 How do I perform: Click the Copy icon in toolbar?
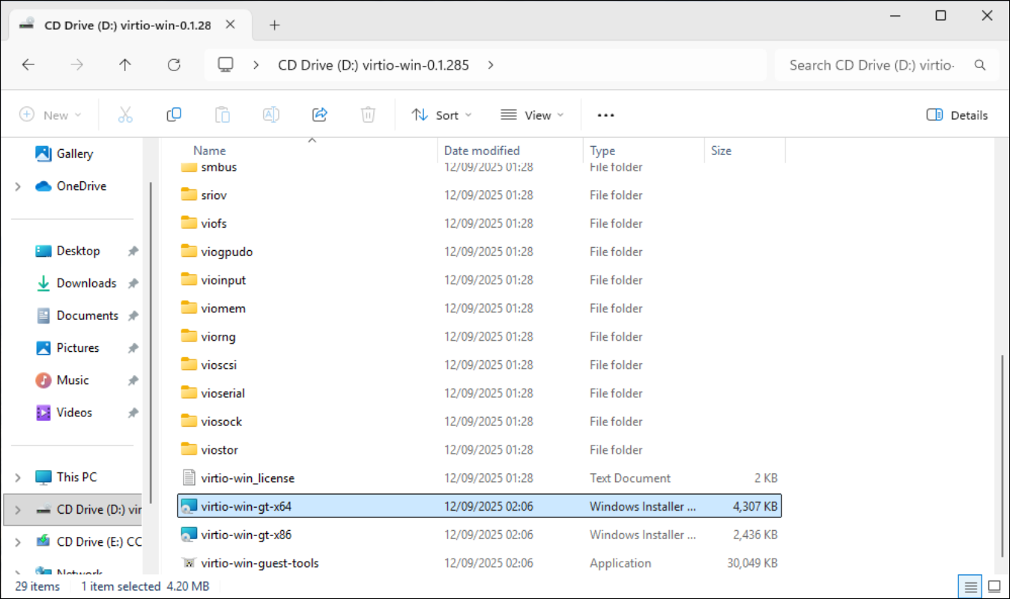174,115
